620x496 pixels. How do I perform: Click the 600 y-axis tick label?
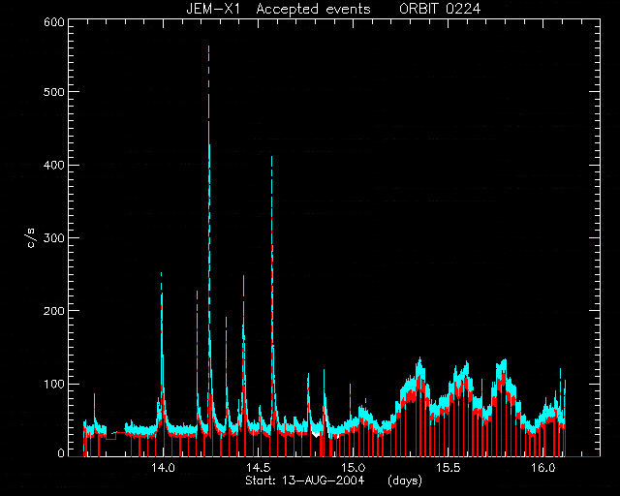(x=53, y=22)
